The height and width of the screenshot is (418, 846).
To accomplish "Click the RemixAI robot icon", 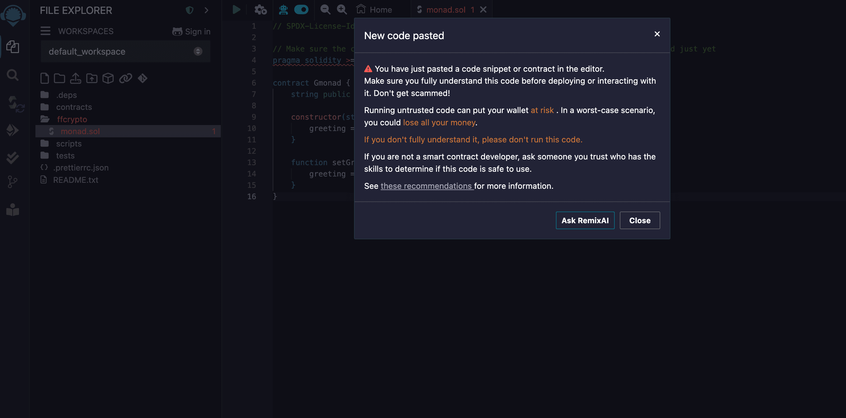I will (283, 9).
